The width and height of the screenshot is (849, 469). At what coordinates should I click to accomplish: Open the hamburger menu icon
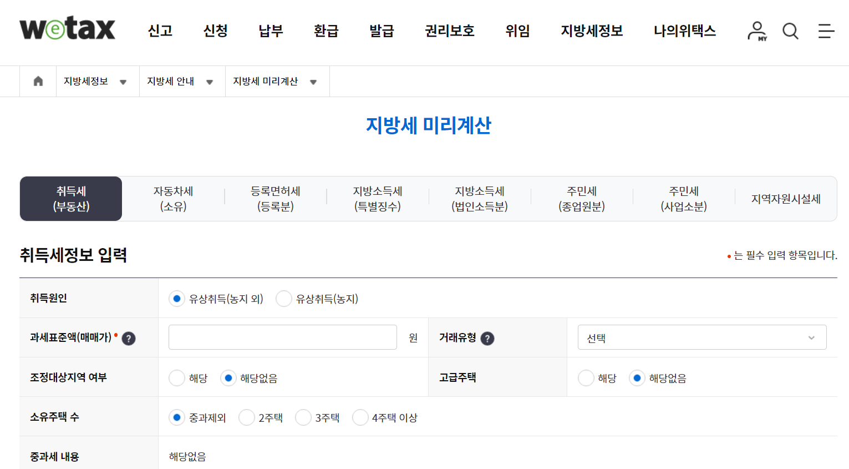825,32
